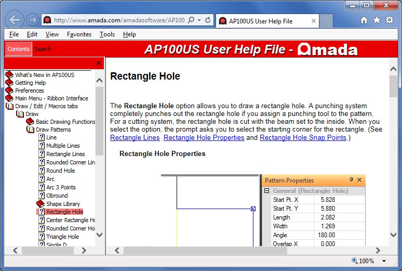This screenshot has height=271, width=402.
Task: Open the Getting Help book icon
Action: coord(9,83)
